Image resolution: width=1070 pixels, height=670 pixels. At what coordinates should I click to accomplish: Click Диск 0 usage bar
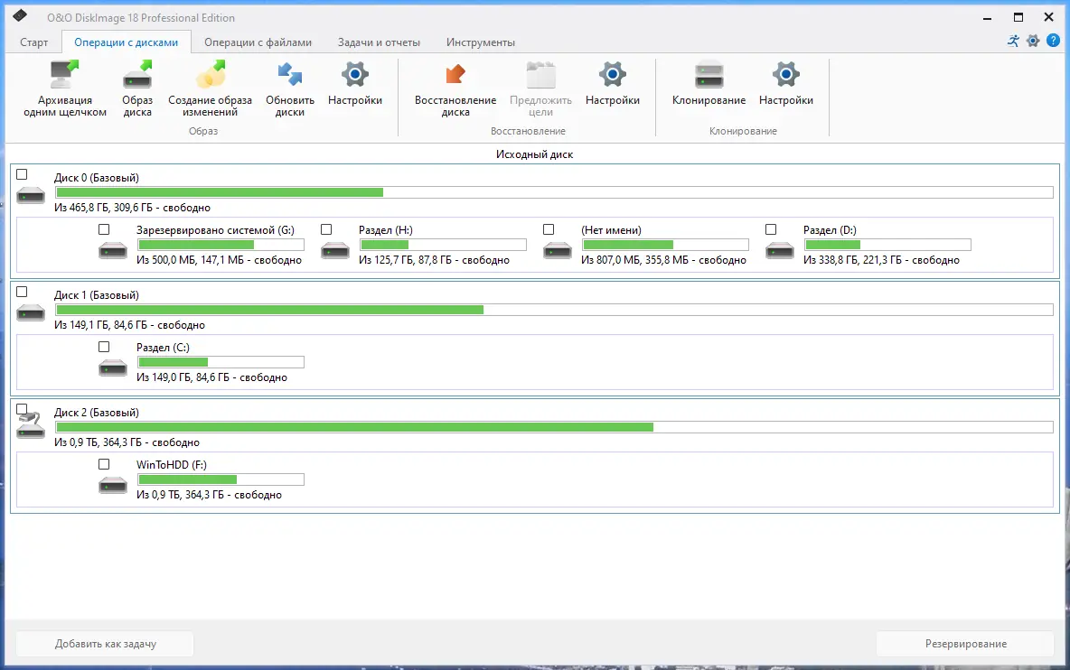pyautogui.click(x=554, y=193)
